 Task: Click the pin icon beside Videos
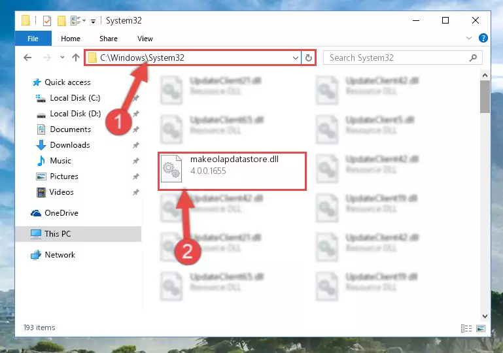136,192
